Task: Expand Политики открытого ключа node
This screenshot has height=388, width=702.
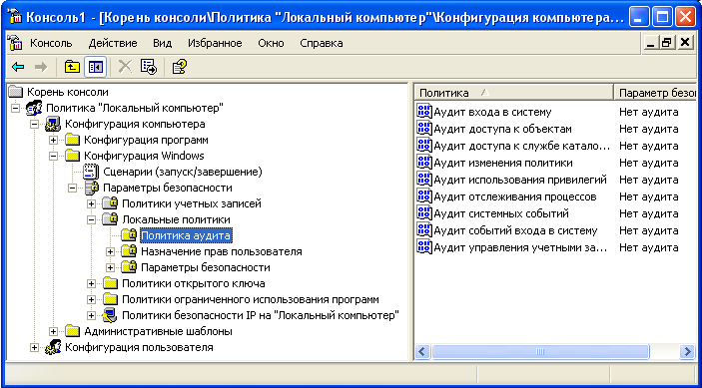Action: (91, 283)
